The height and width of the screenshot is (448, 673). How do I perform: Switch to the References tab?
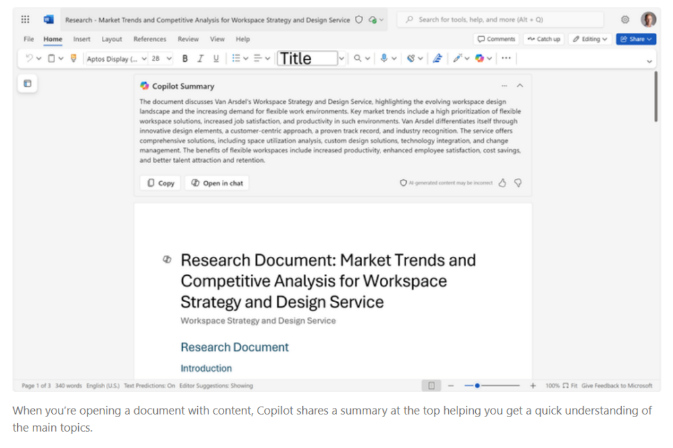tap(150, 39)
